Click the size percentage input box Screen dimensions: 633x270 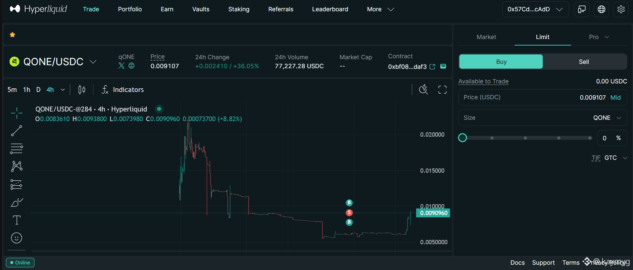[x=612, y=138]
